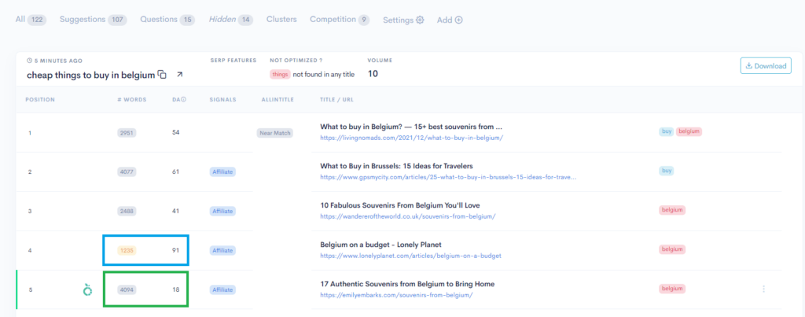Click the word count 4077 badge
The width and height of the screenshot is (805, 317).
127,171
